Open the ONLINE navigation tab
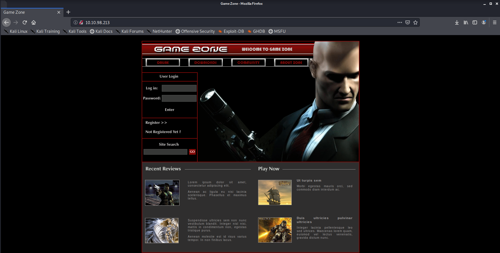 163,62
